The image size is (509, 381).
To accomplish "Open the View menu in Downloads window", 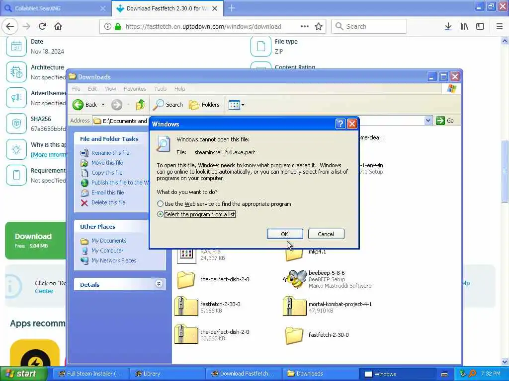I will 110,89.
